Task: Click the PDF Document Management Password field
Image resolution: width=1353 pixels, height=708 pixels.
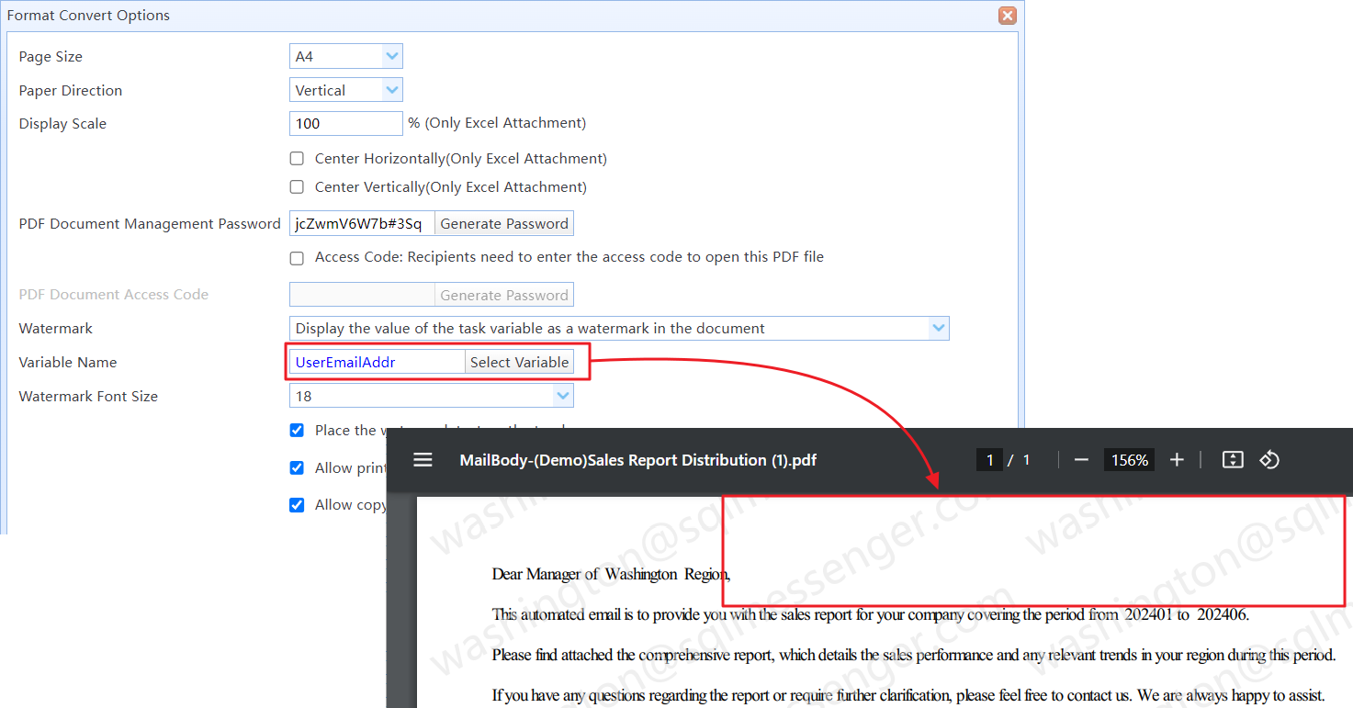Action: click(x=362, y=223)
